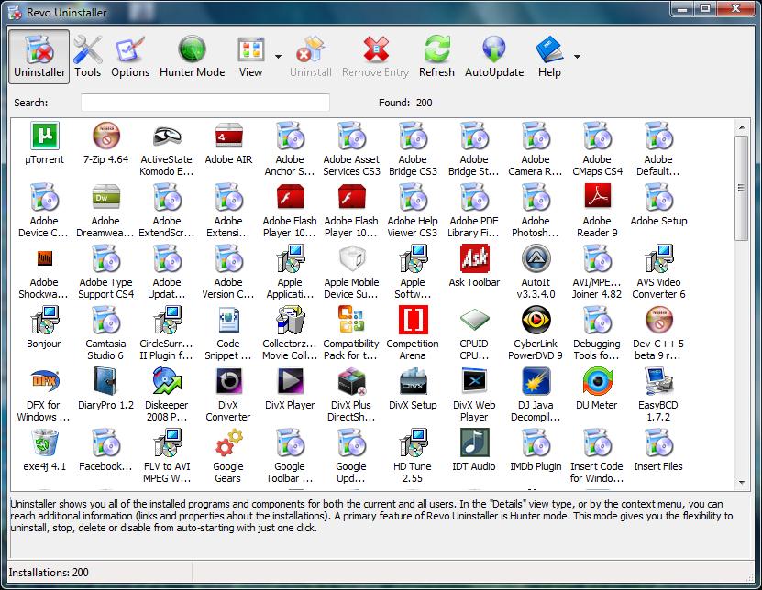Select EasyBCD 1.7.2 icon
This screenshot has width=762, height=590.
(x=658, y=382)
